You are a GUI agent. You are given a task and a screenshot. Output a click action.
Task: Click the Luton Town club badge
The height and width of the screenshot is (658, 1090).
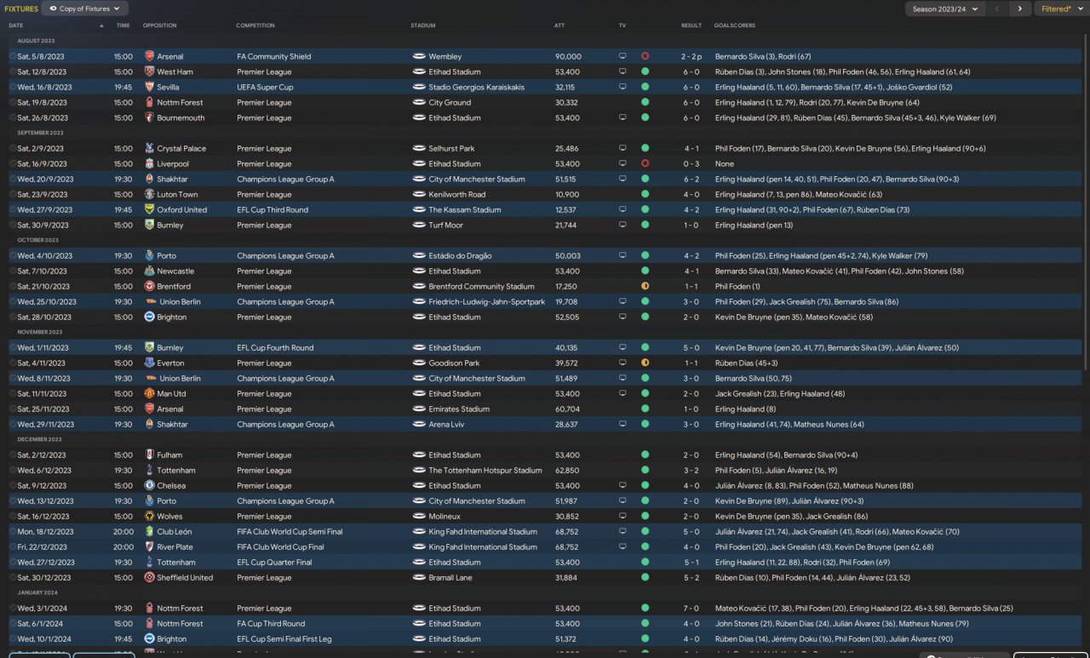pos(149,194)
